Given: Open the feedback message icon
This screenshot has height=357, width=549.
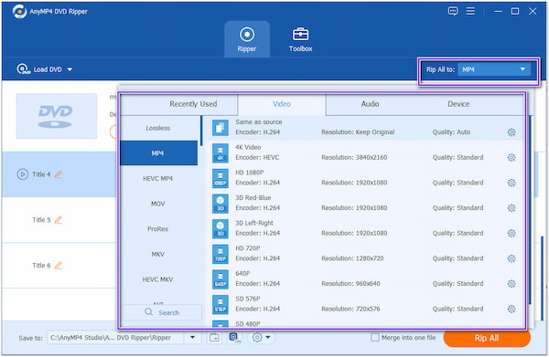Looking at the screenshot, I should 453,11.
